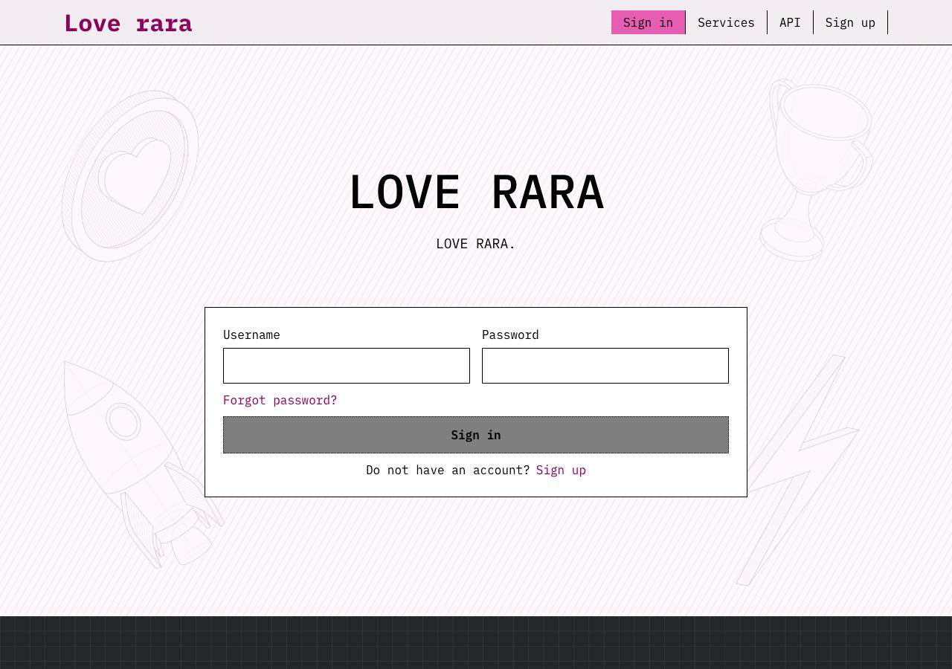Click the Forgot password? link
Viewport: 952px width, 669px height.
coord(280,400)
